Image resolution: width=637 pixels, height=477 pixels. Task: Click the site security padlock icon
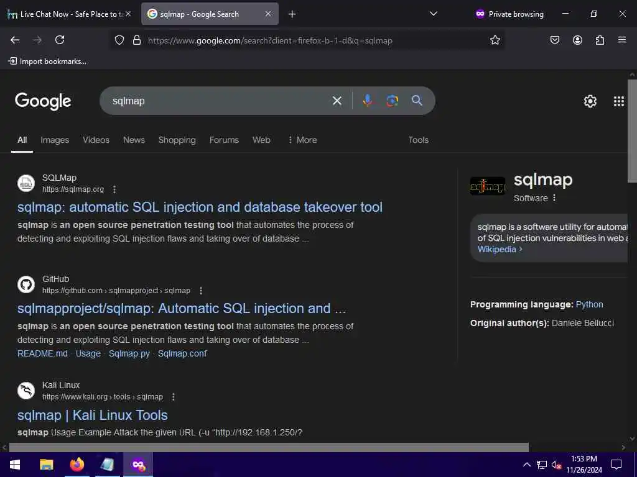[137, 40]
